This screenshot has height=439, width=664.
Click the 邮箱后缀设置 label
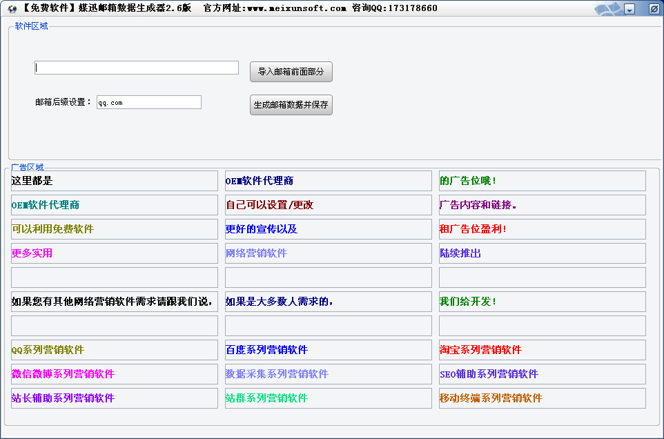[63, 102]
